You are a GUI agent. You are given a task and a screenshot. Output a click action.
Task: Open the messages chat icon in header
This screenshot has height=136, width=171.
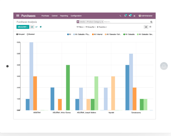coord(130,15)
